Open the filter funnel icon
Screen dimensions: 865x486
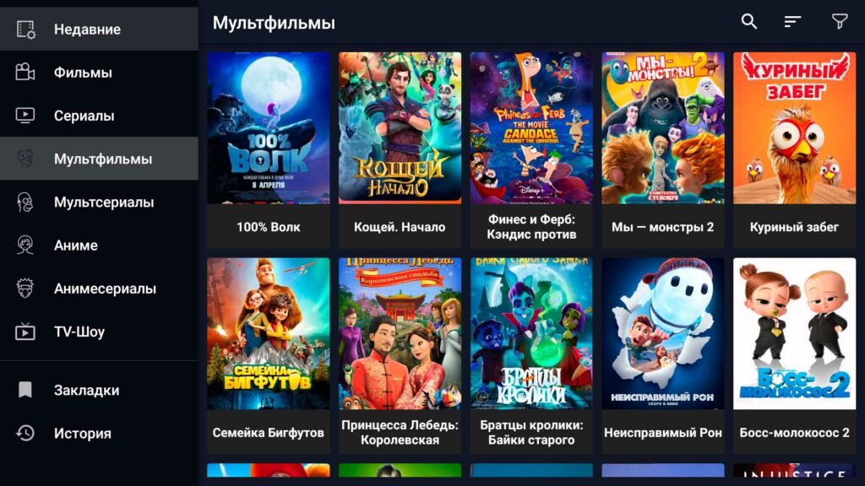840,21
